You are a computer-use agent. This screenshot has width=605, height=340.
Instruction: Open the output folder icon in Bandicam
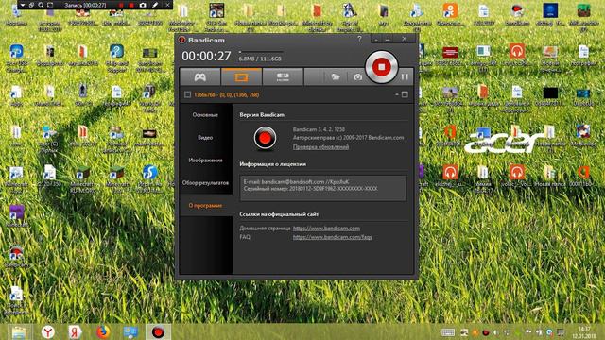pyautogui.click(x=336, y=77)
